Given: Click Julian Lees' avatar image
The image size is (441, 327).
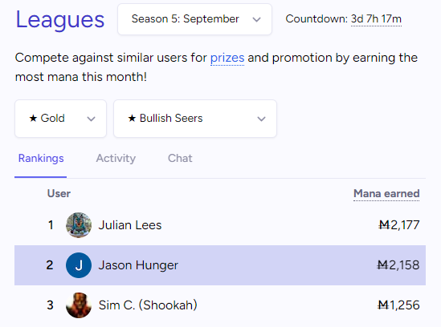Looking at the screenshot, I should coord(79,225).
